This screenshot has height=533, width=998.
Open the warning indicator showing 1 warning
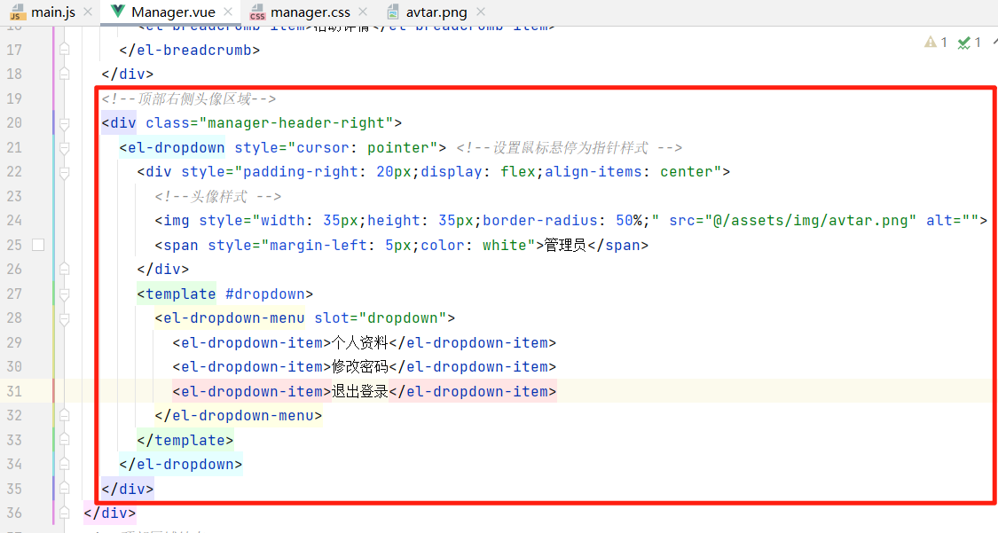[936, 43]
